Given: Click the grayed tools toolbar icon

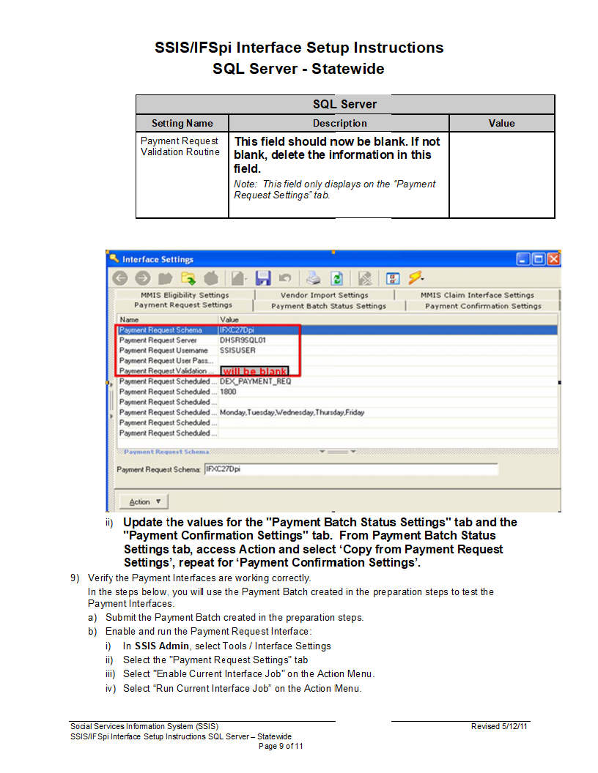Looking at the screenshot, I should tap(365, 279).
